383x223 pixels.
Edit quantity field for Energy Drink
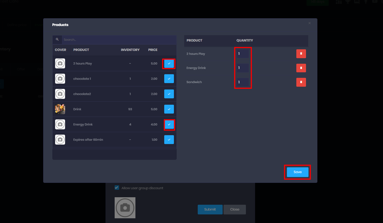coord(243,68)
